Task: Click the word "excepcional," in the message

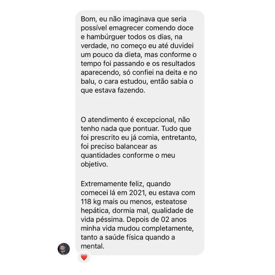Action: point(156,120)
